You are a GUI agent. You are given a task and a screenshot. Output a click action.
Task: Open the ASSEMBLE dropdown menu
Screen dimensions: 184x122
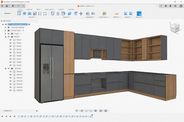[90, 17]
